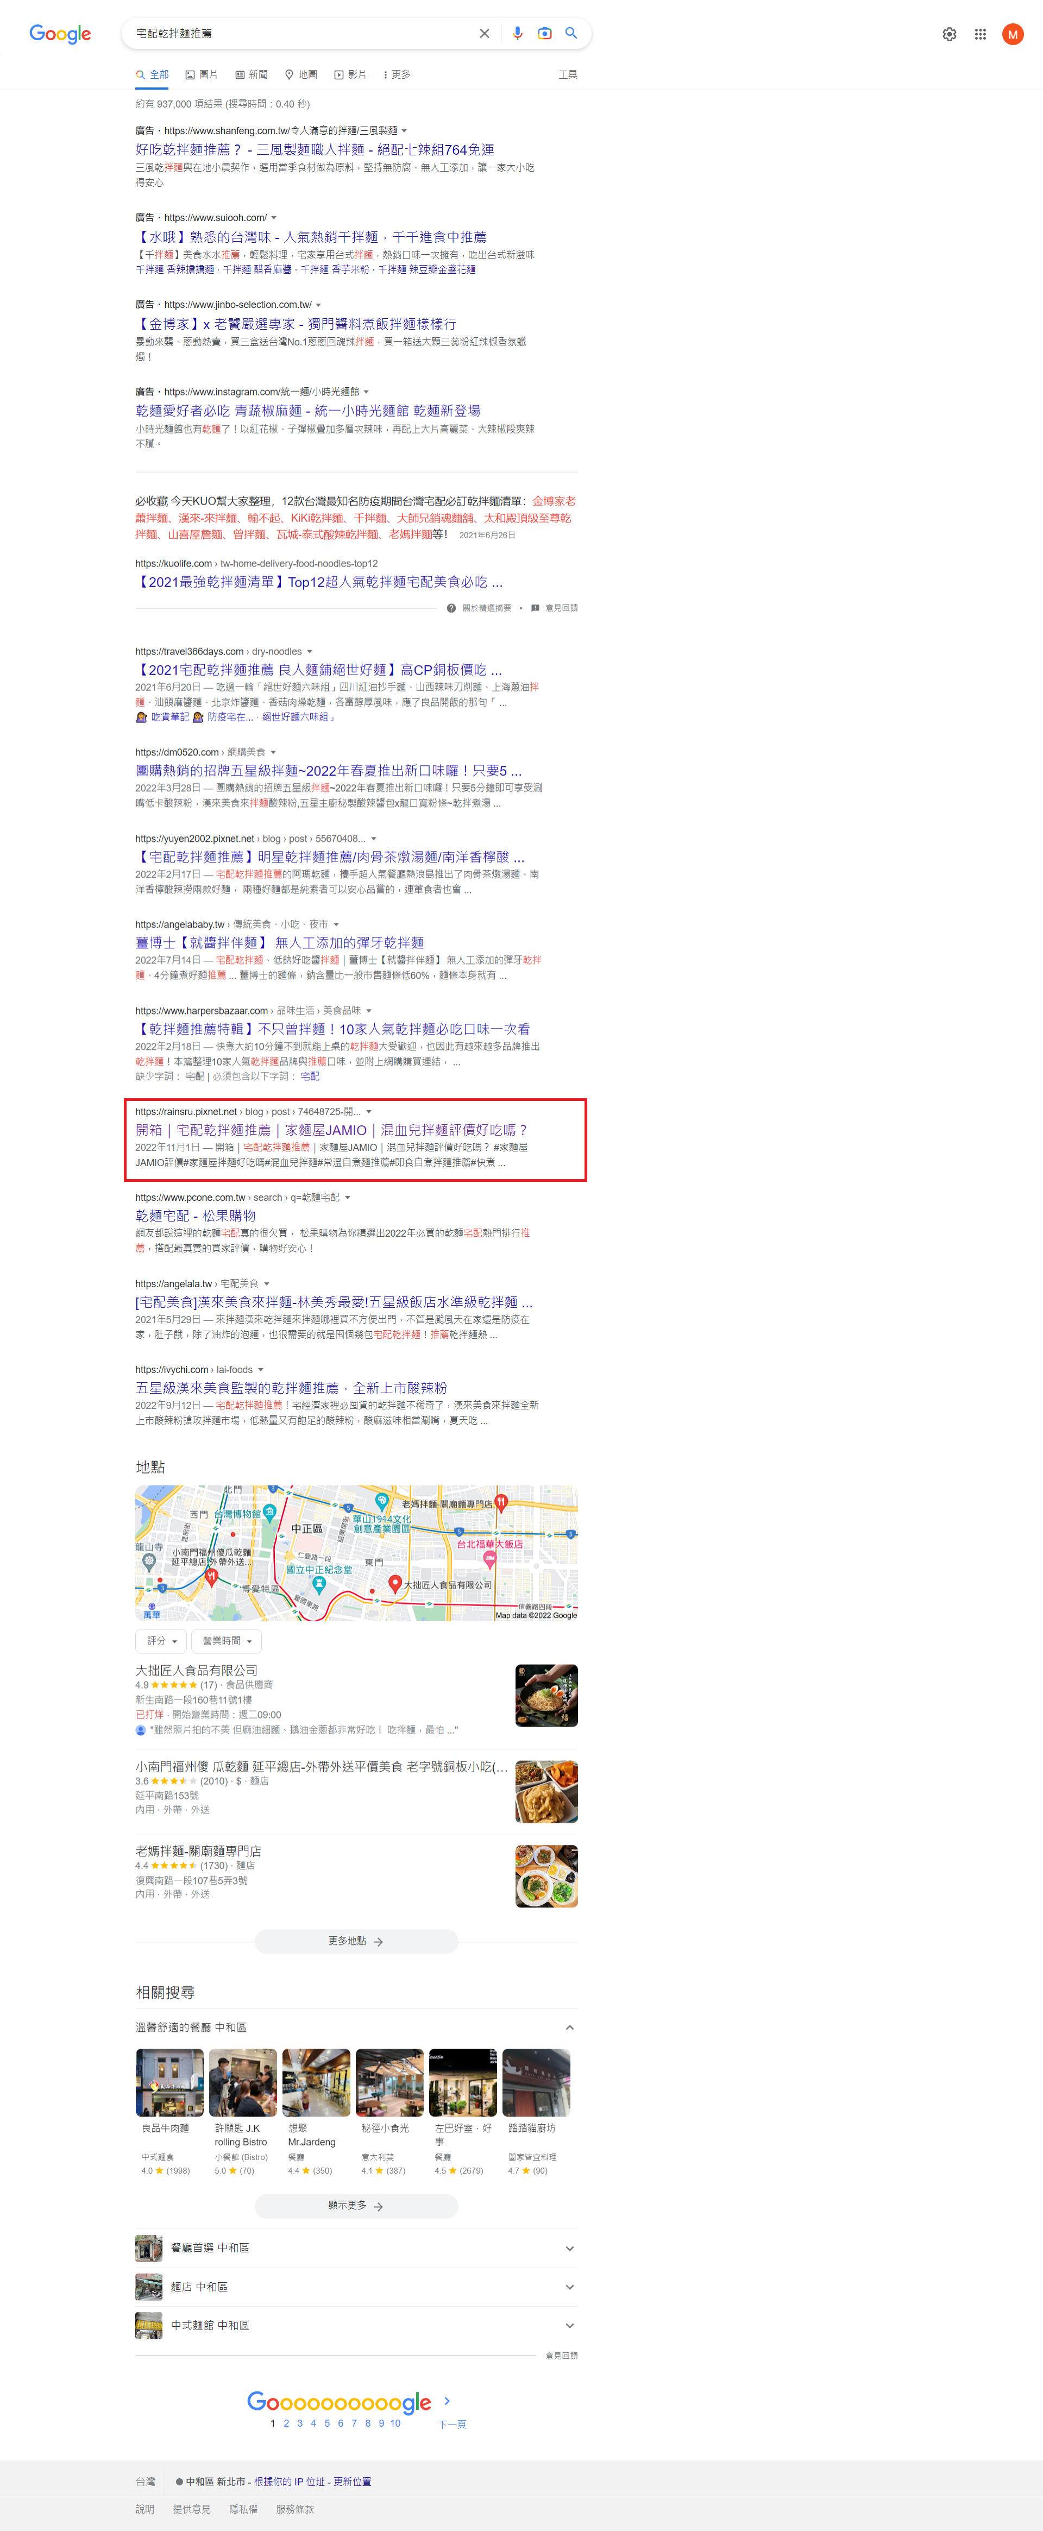Open 2021最強乾拌麵清單 Top12 result

click(318, 583)
